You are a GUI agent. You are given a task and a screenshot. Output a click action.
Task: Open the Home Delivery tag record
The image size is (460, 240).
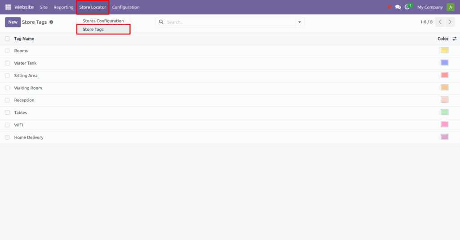coord(29,137)
